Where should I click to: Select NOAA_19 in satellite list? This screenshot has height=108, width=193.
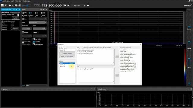67,66
